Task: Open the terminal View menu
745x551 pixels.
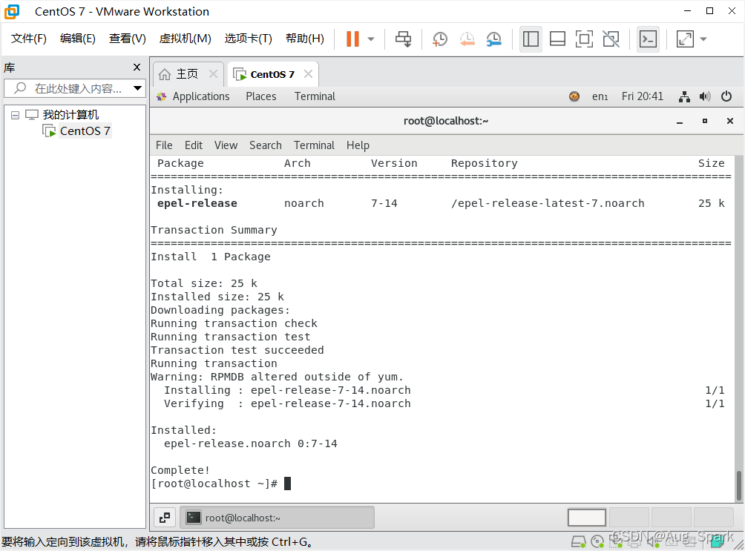Action: click(226, 145)
